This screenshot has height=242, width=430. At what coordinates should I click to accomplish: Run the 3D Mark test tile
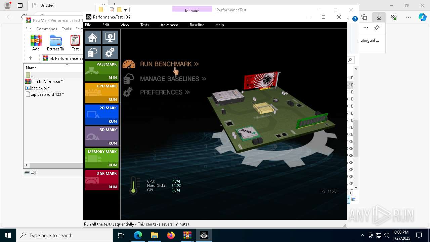coord(101,136)
